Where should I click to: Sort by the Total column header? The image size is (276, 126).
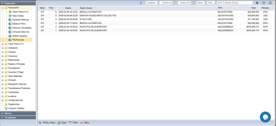point(248,8)
